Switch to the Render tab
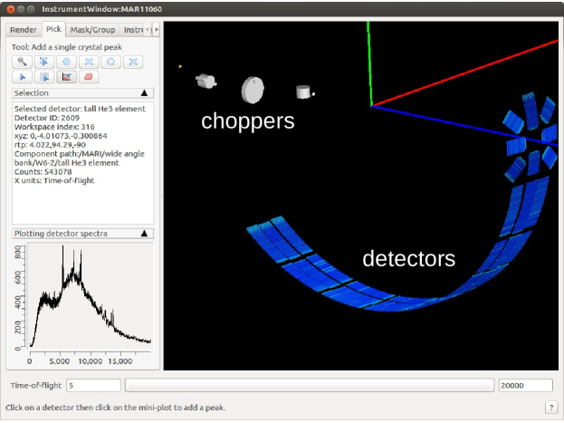564x423 pixels. tap(24, 30)
